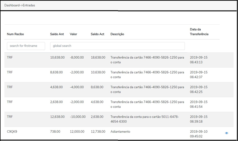Click the Data da Transferência header
Image resolution: width=238 pixels, height=141 pixels.
click(199, 32)
